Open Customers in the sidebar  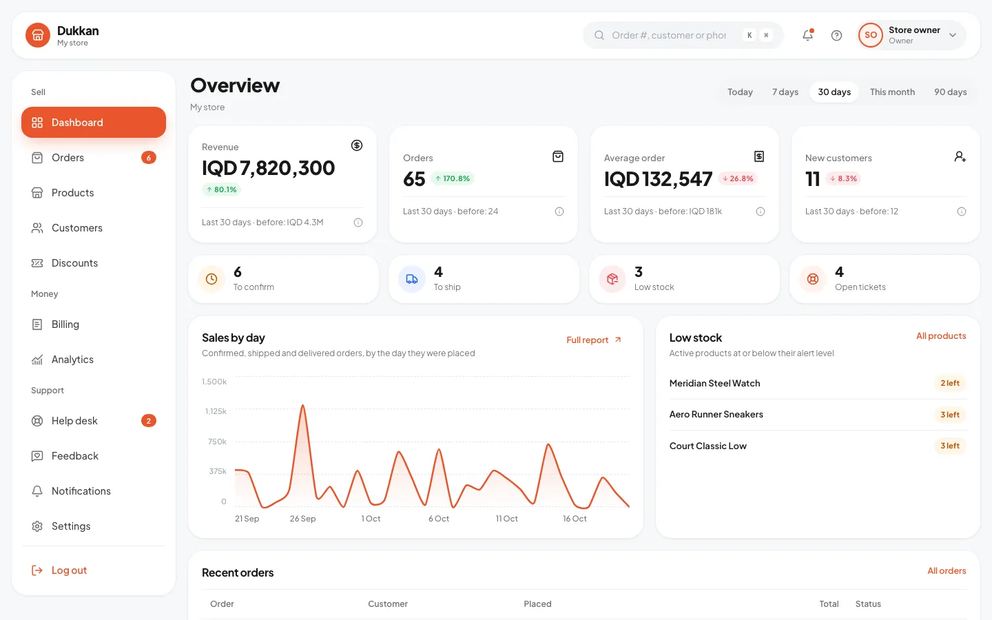click(94, 228)
